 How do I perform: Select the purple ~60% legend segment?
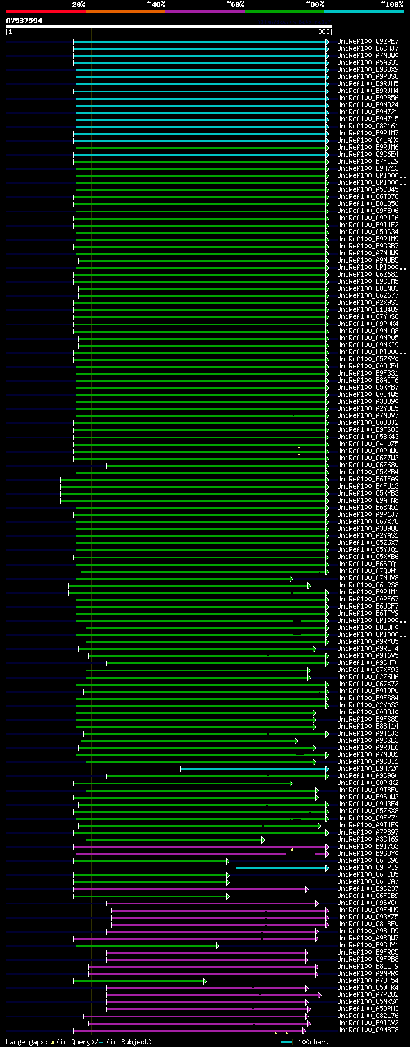pyautogui.click(x=204, y=12)
